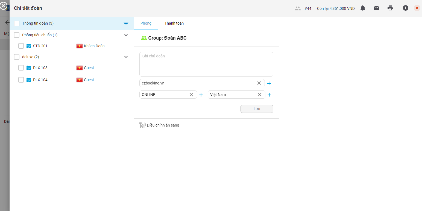Clear the ONLINE field with X icon
Viewport: 422px width, 211px height.
191,95
